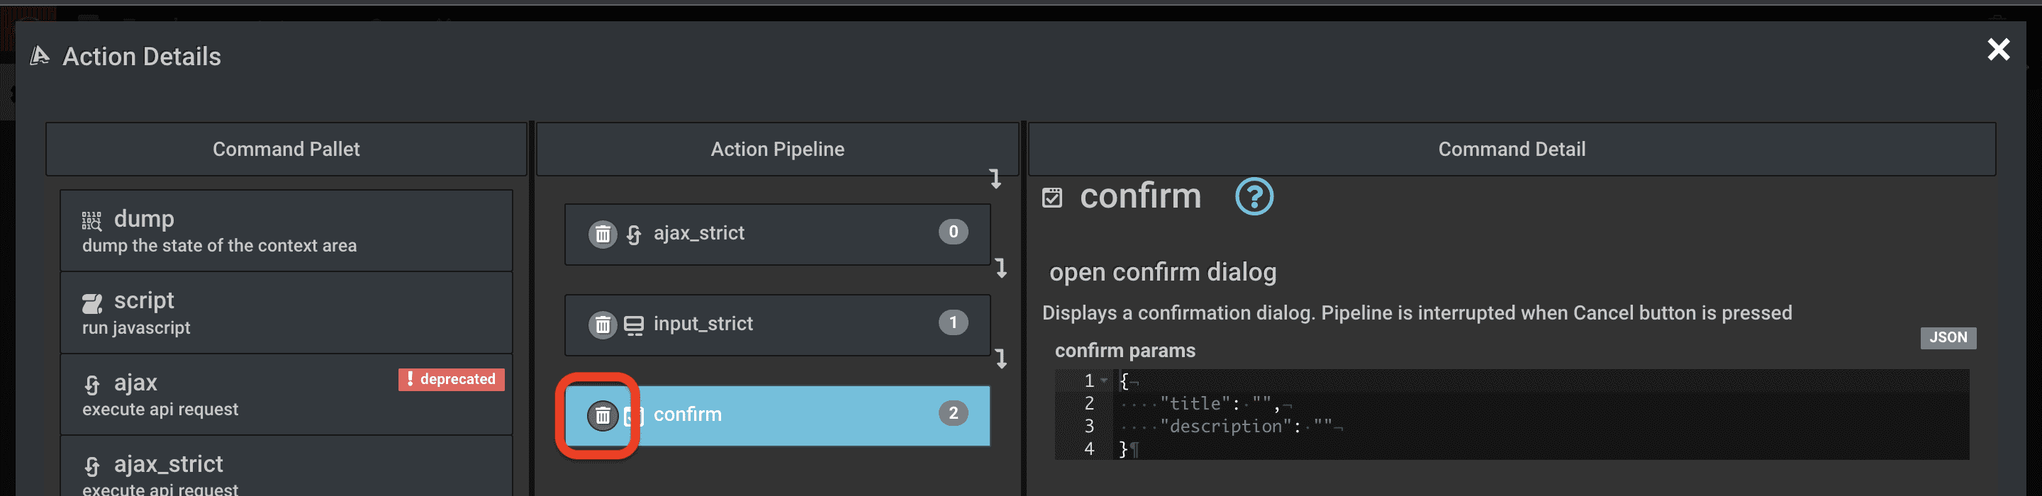Click the ajax_strict icon in the pallet
Viewport: 2042px width, 496px height.
[x=92, y=466]
